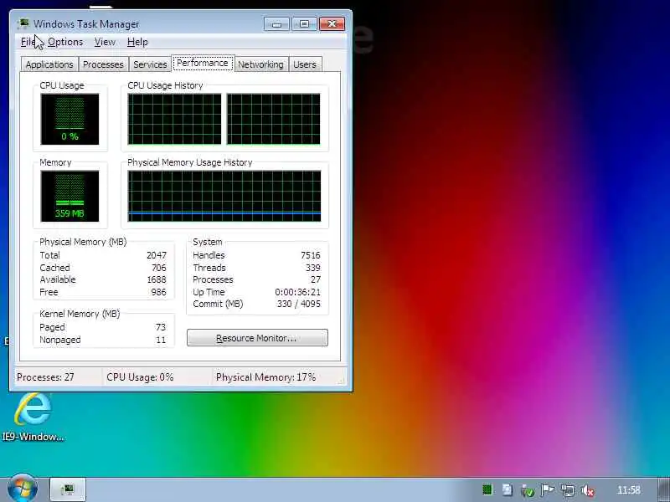
Task: Click the Processes value 27 in System
Action: click(316, 279)
